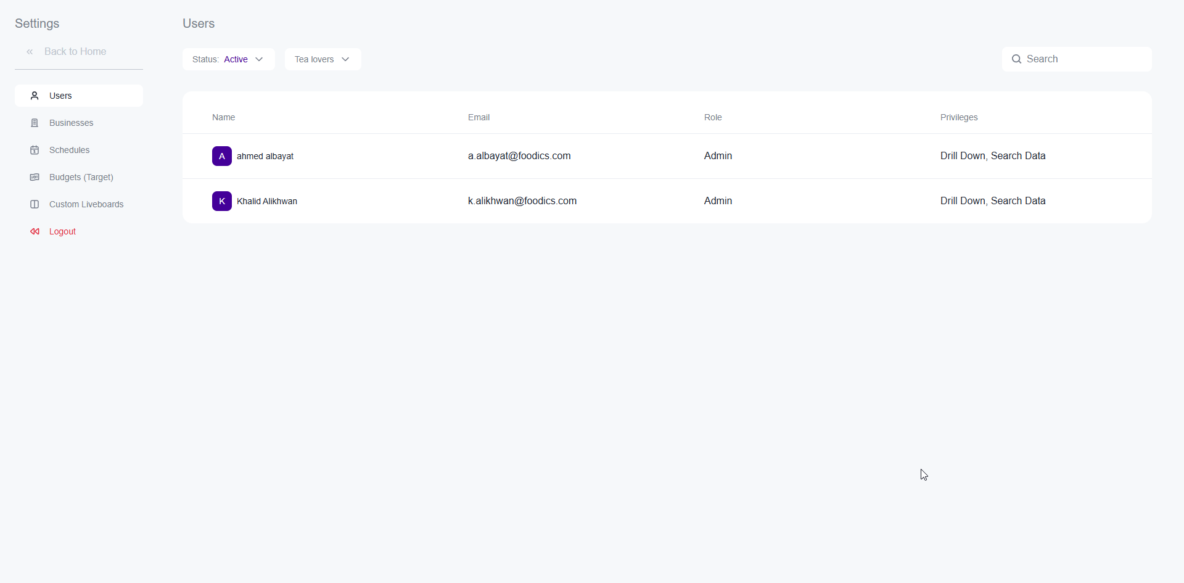Sort by the Name column header

coord(224,117)
